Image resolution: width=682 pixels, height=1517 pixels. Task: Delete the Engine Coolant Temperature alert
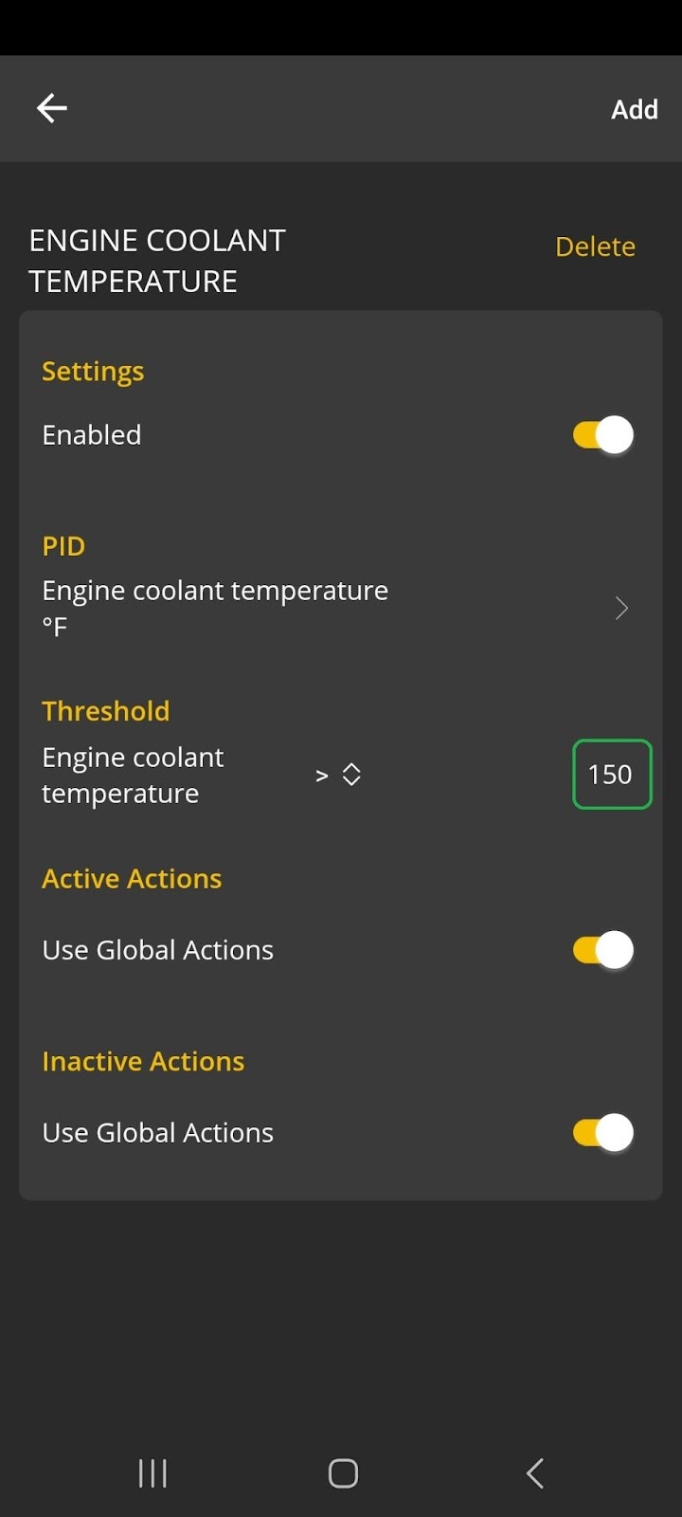point(595,246)
